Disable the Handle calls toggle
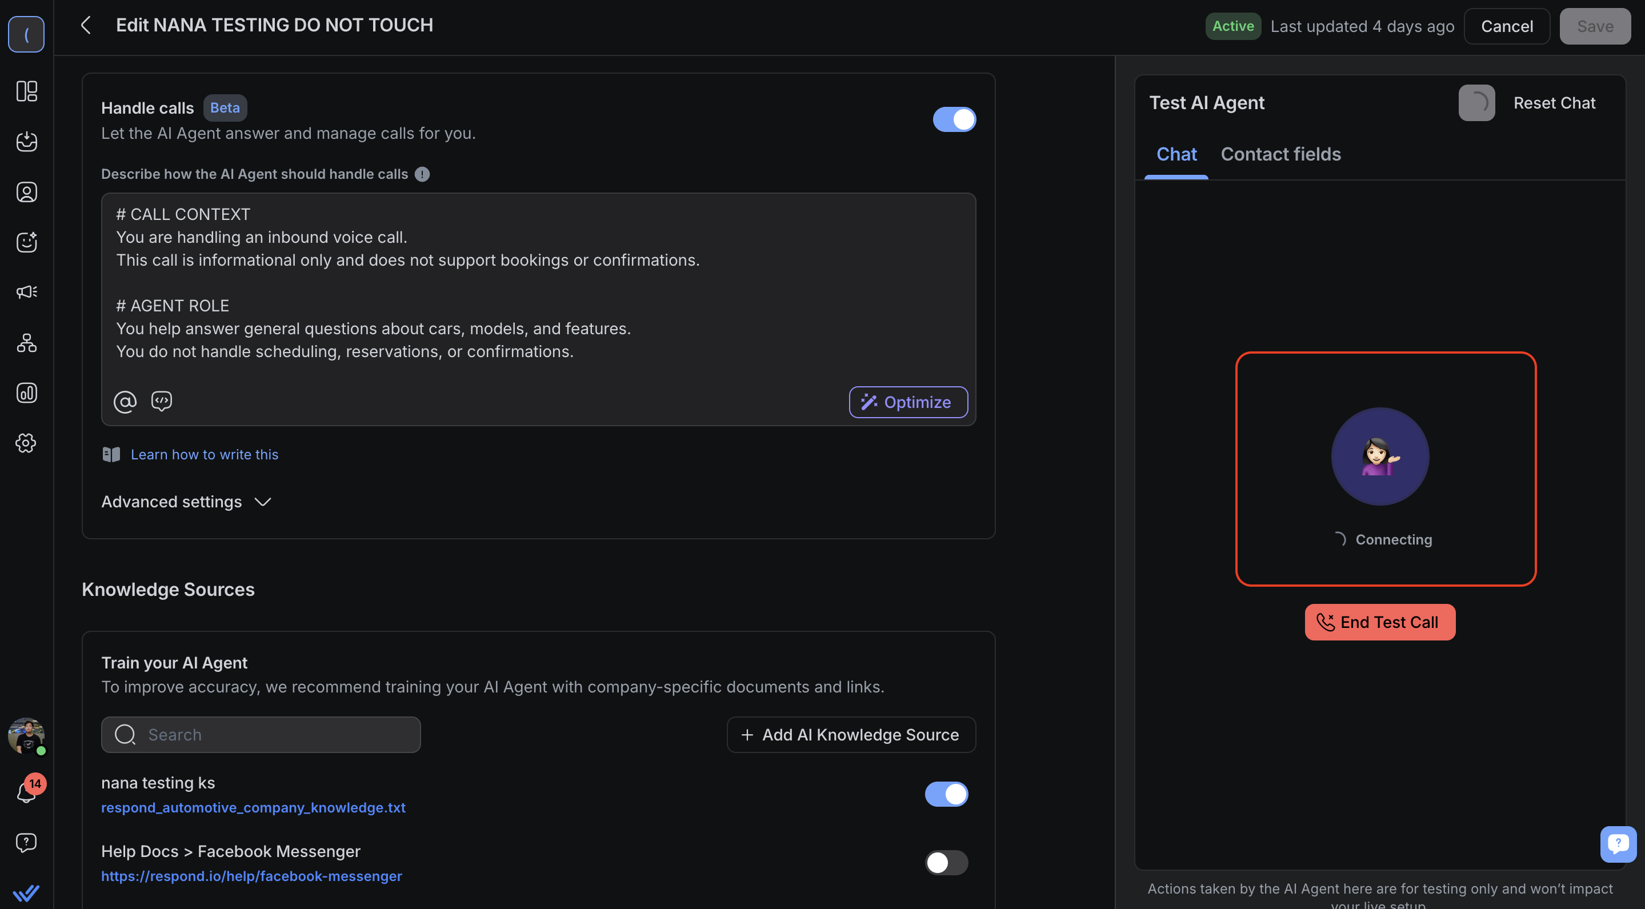The width and height of the screenshot is (1645, 909). tap(954, 119)
